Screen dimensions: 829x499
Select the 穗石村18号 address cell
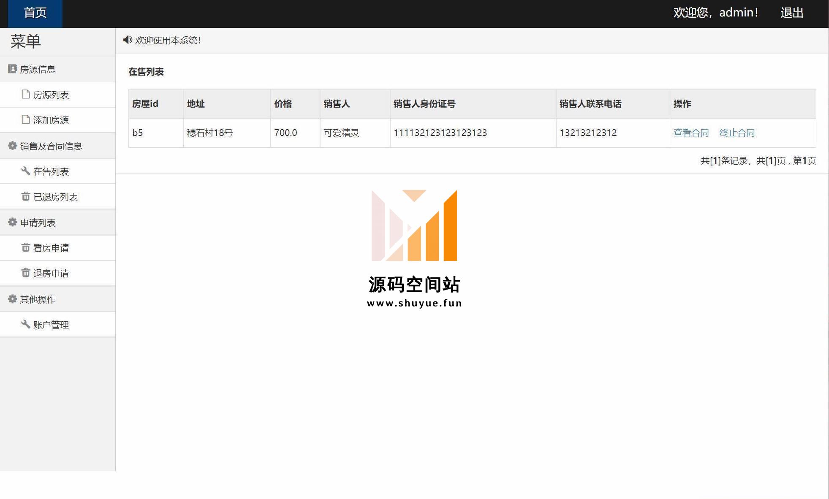click(x=227, y=133)
